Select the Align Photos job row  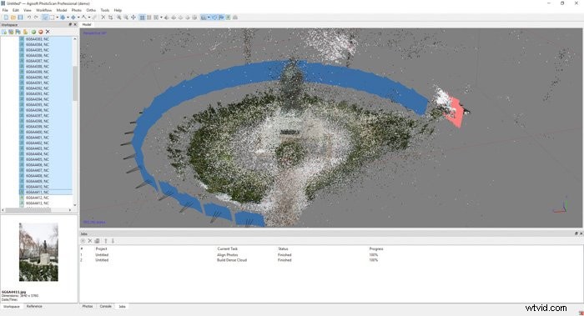coord(330,255)
